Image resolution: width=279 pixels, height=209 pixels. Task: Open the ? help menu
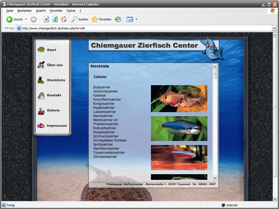click(x=80, y=11)
